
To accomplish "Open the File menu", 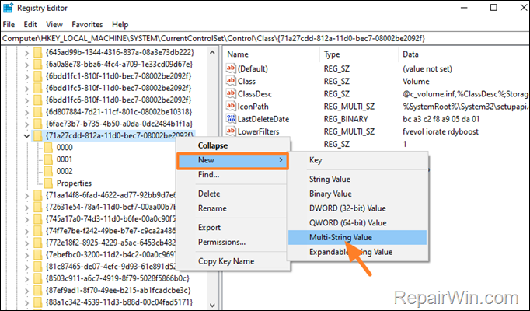I will pos(9,24).
